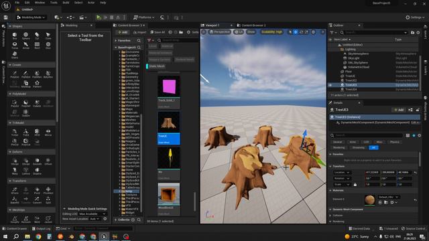Select the Smooth deform tool

pyautogui.click(x=37, y=161)
